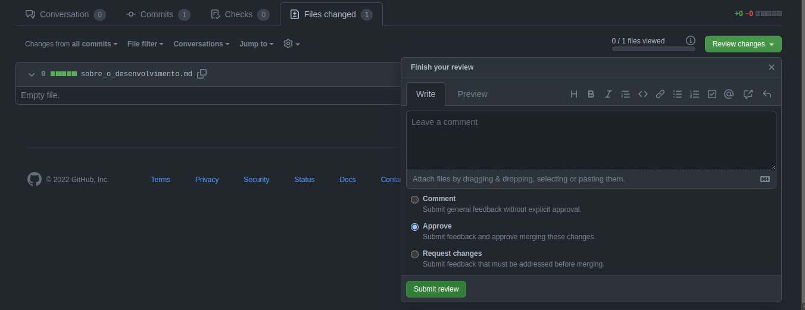Collapse the sobre_o_desenvolvimento.md file diff

pyautogui.click(x=32, y=74)
